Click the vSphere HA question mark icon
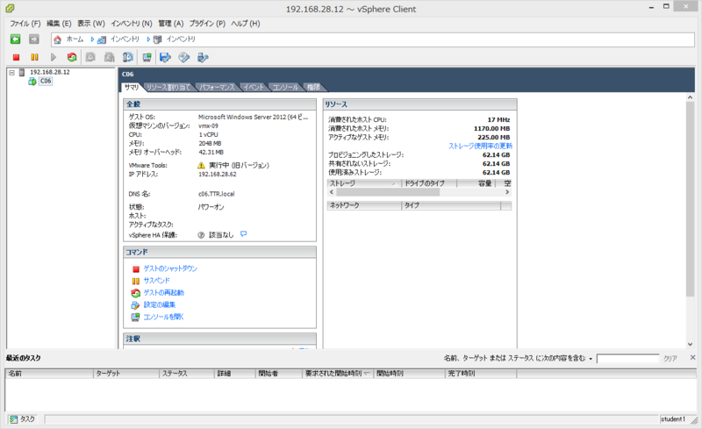This screenshot has width=702, height=429. coord(201,235)
